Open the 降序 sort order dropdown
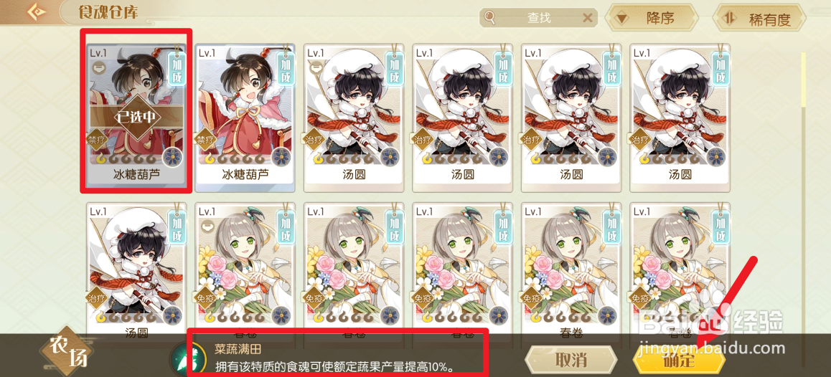Image resolution: width=831 pixels, height=377 pixels. tap(651, 18)
